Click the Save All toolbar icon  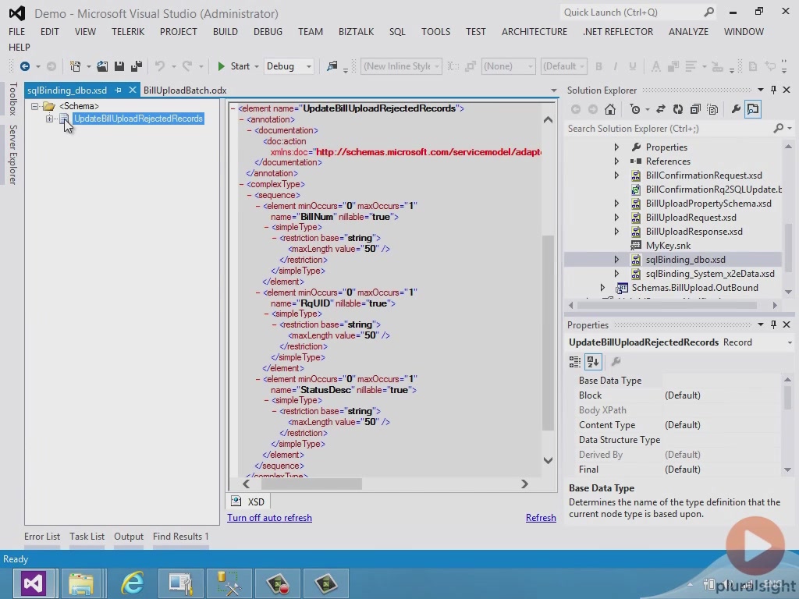(x=137, y=66)
